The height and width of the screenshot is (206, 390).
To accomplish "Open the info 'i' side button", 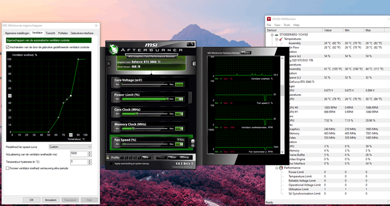I will point(194,63).
